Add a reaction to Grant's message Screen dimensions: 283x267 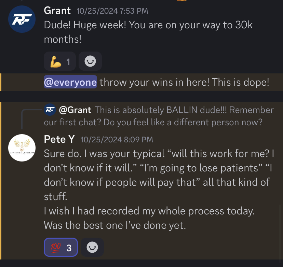click(x=90, y=61)
